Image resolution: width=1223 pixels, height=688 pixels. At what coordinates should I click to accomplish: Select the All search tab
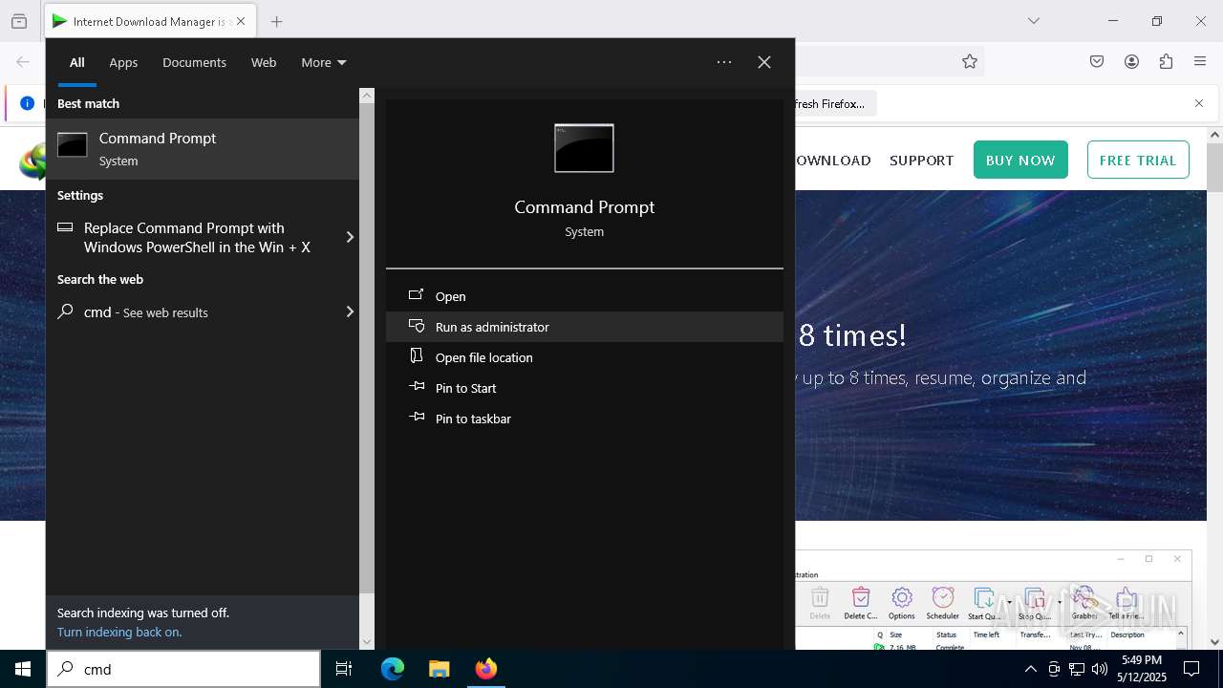click(x=76, y=62)
